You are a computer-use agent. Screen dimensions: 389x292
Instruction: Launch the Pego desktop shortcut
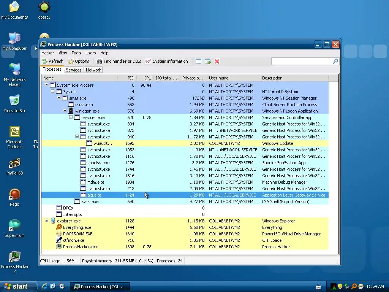tap(14, 197)
